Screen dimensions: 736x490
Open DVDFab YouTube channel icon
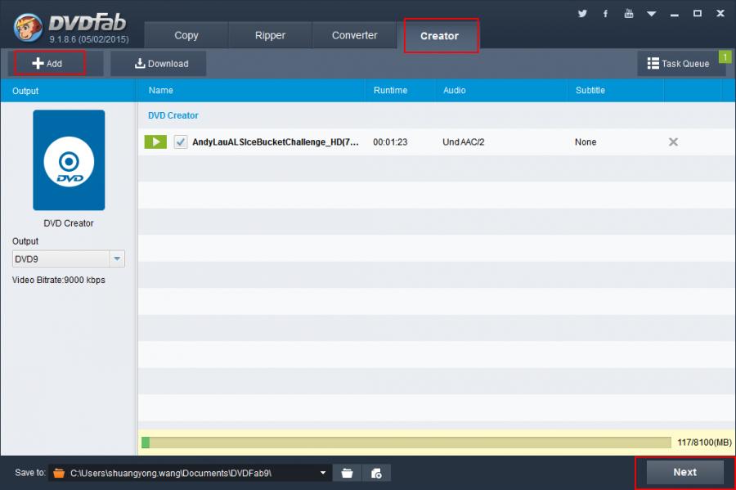click(x=629, y=14)
